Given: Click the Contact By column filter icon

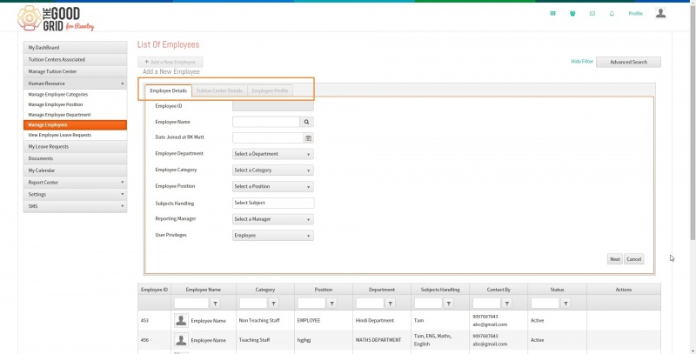Looking at the screenshot, I should coord(506,304).
